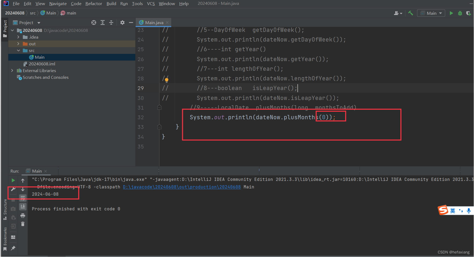Open the Structure tool window tab

(x=5, y=210)
